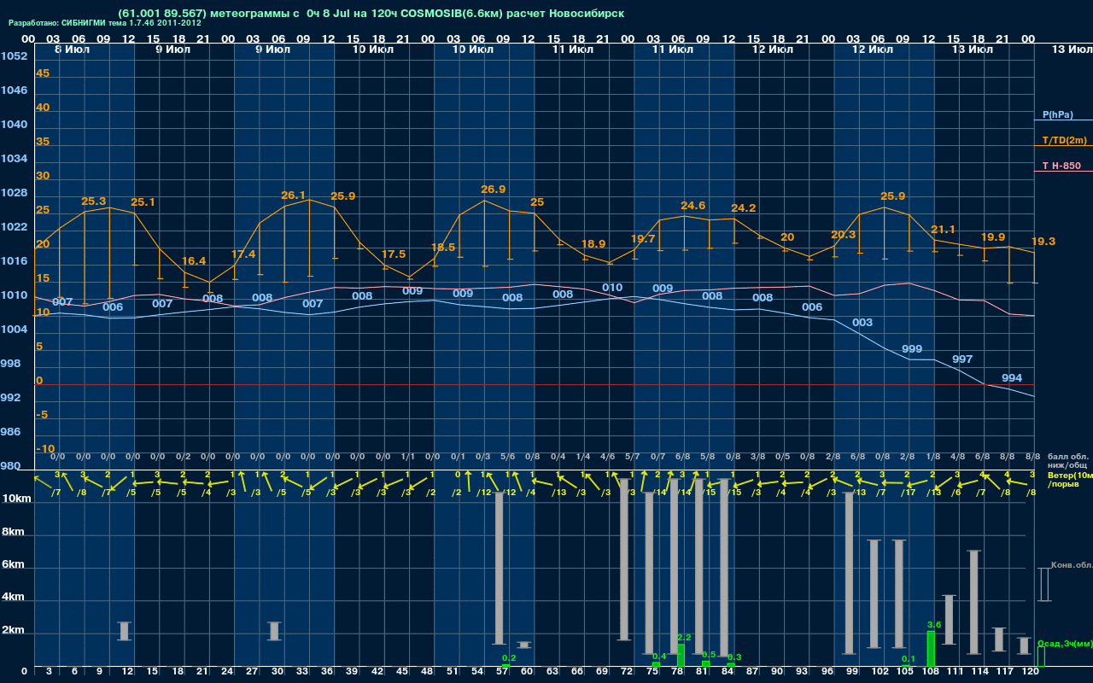This screenshot has height=683, width=1093.
Task: Click the 25.1 temperature label
Action: (143, 202)
